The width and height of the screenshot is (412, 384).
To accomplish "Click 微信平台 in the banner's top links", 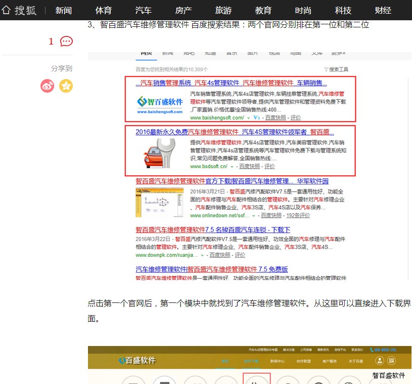I will [340, 350].
